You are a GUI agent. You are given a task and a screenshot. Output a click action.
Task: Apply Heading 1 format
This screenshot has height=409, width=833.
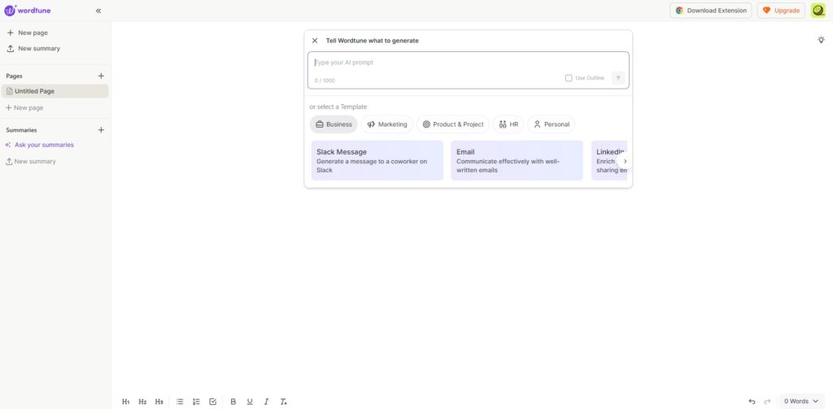click(x=126, y=402)
